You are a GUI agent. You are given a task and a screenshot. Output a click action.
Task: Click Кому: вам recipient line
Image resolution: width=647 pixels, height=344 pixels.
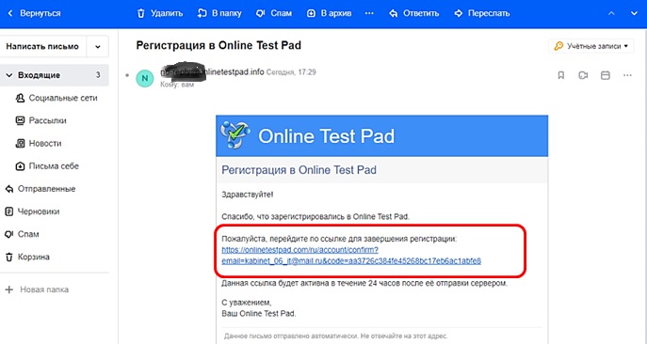pos(177,85)
